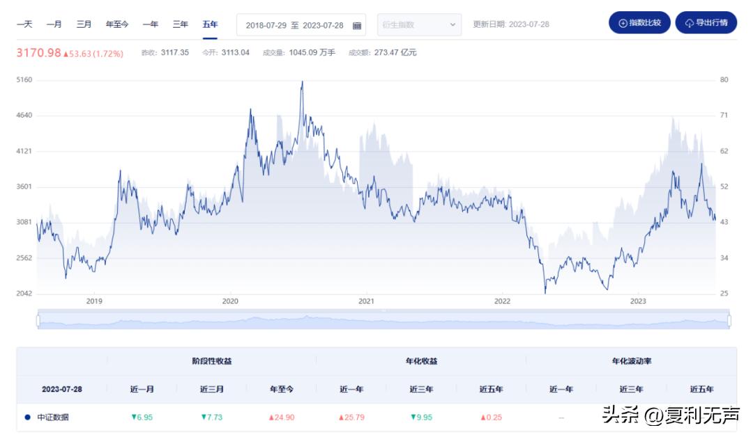Screen dimensions: 753x437
Task: Expand the chevron on the derivative index selector
Action: coord(452,24)
